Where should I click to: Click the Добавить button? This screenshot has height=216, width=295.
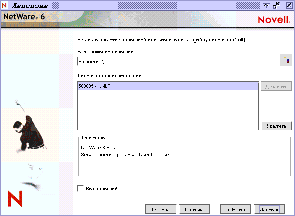(x=276, y=86)
